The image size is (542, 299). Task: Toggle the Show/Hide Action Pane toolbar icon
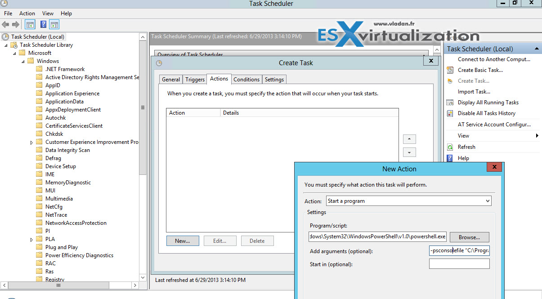pyautogui.click(x=54, y=24)
